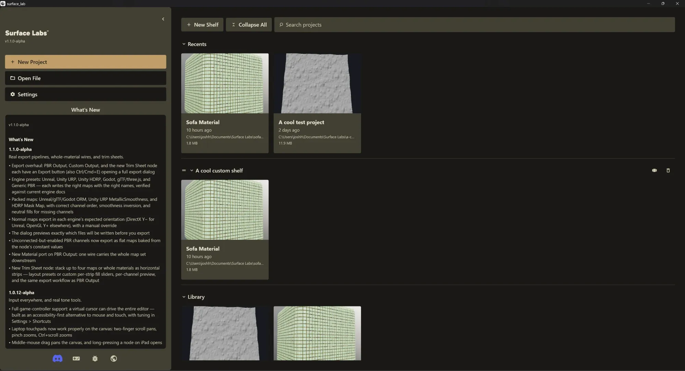This screenshot has width=685, height=371.
Task: Click the '2 days ago' timestamp
Action: point(289,130)
